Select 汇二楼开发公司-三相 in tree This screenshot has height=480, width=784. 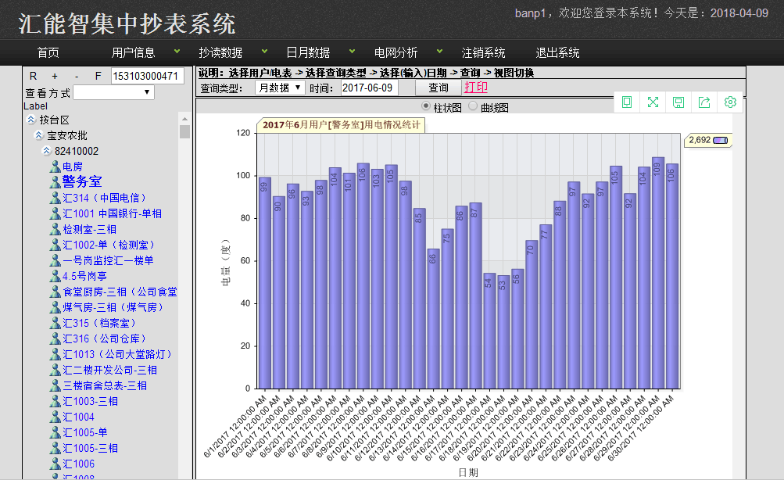[110, 370]
